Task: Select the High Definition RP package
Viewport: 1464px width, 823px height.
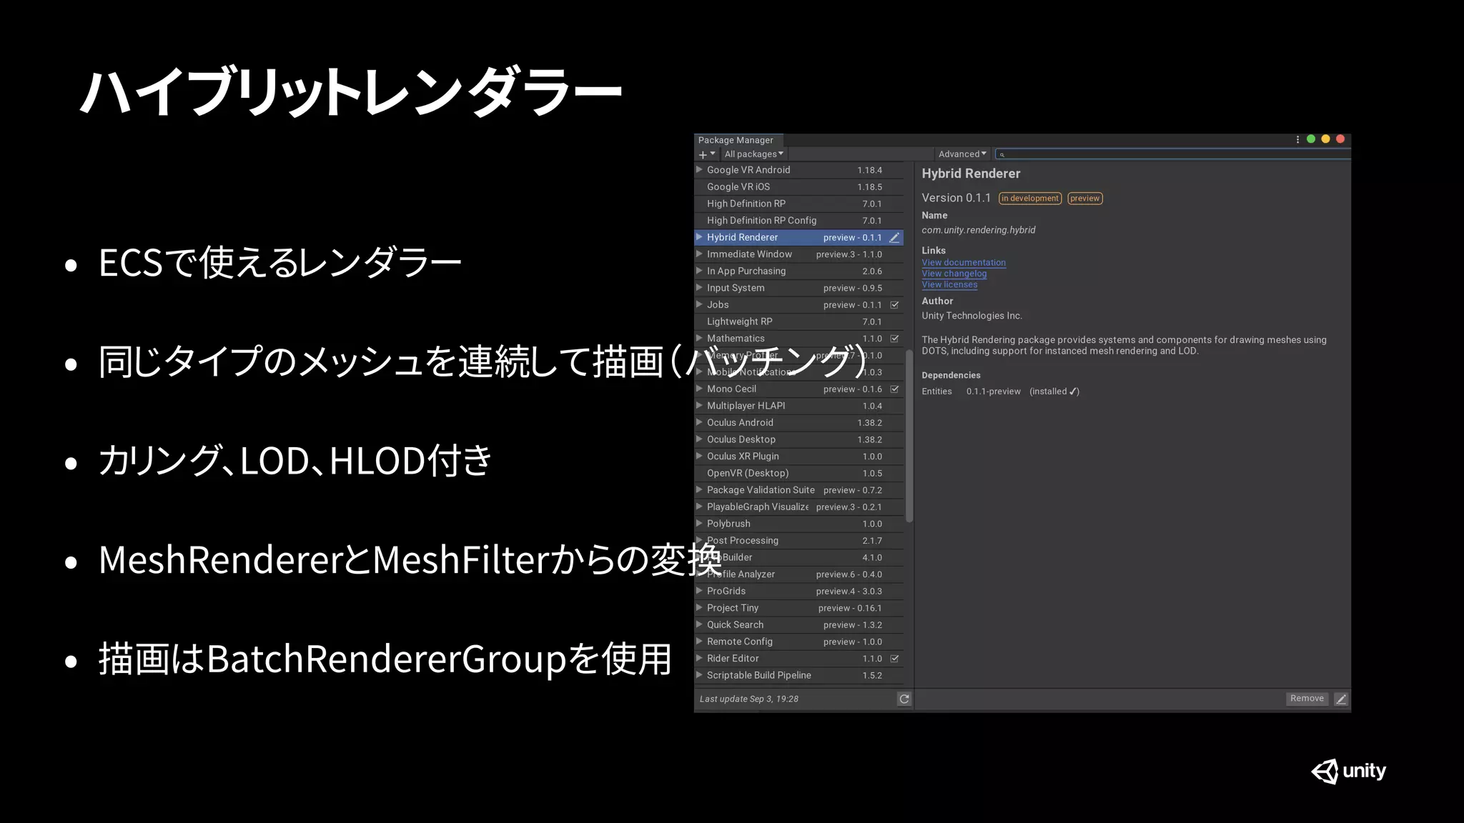Action: click(x=799, y=204)
